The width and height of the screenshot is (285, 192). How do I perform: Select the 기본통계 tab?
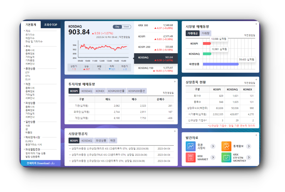click(31, 24)
